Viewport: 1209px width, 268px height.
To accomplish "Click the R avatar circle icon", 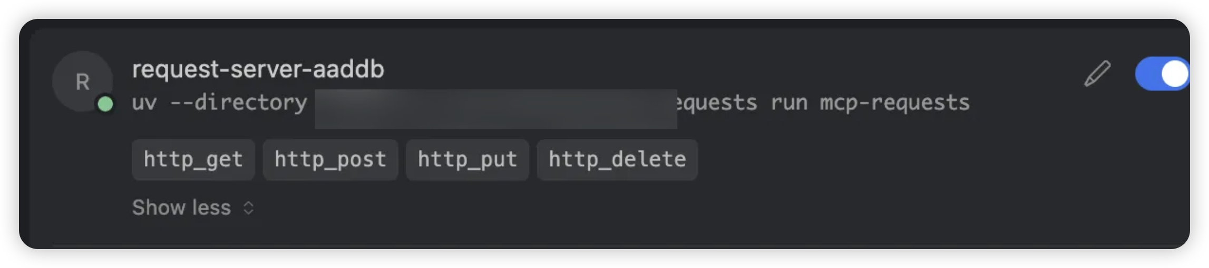I will (82, 81).
